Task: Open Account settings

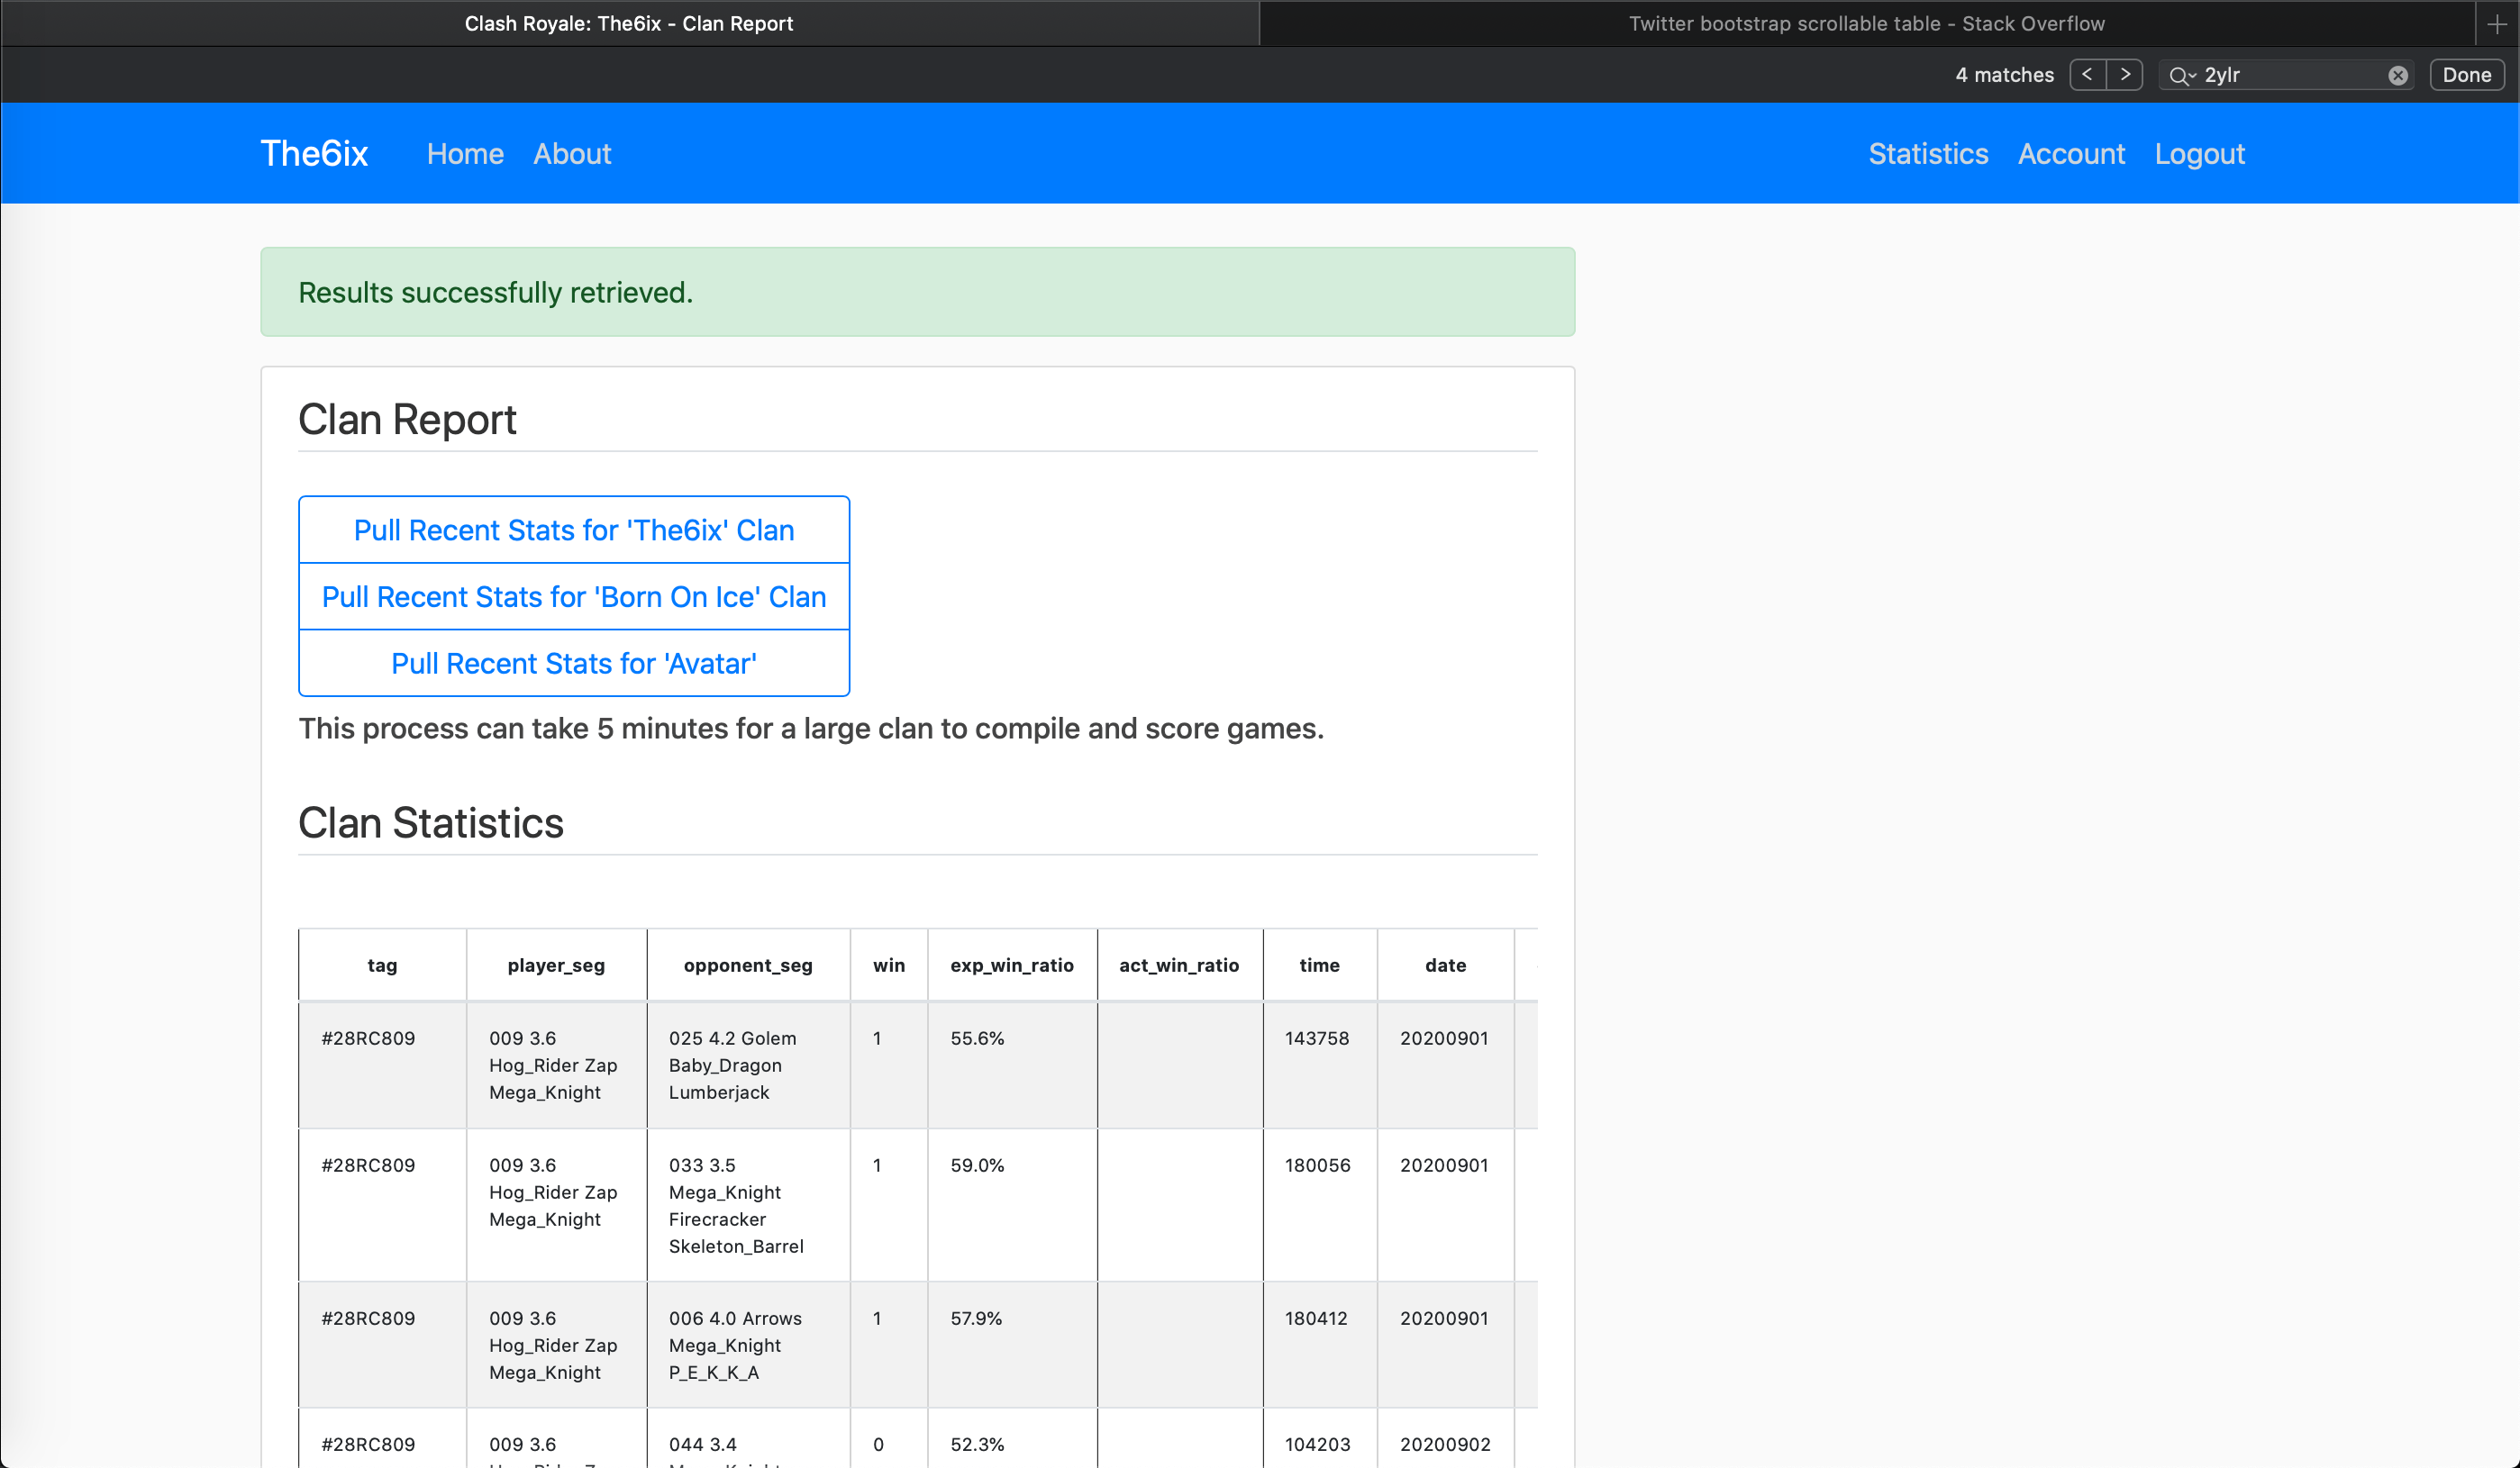Action: [2071, 153]
